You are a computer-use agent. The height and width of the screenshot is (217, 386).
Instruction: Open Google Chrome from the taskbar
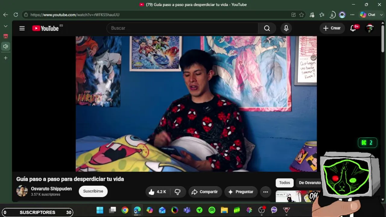125,210
